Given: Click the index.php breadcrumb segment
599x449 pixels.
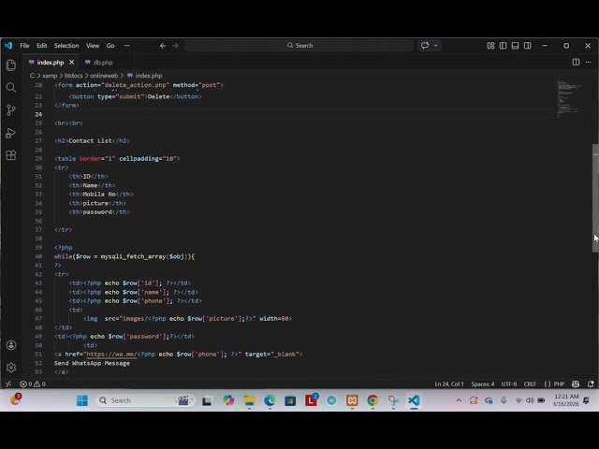Looking at the screenshot, I should (149, 76).
